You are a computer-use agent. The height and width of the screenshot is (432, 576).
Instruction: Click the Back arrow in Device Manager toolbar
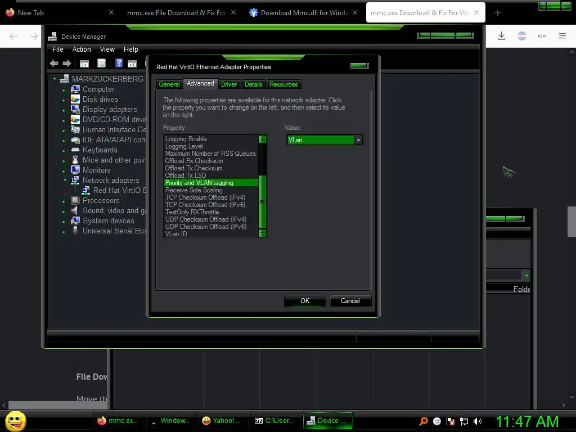click(54, 63)
